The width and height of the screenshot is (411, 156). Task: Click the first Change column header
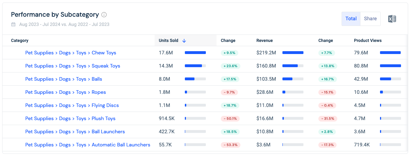point(228,41)
